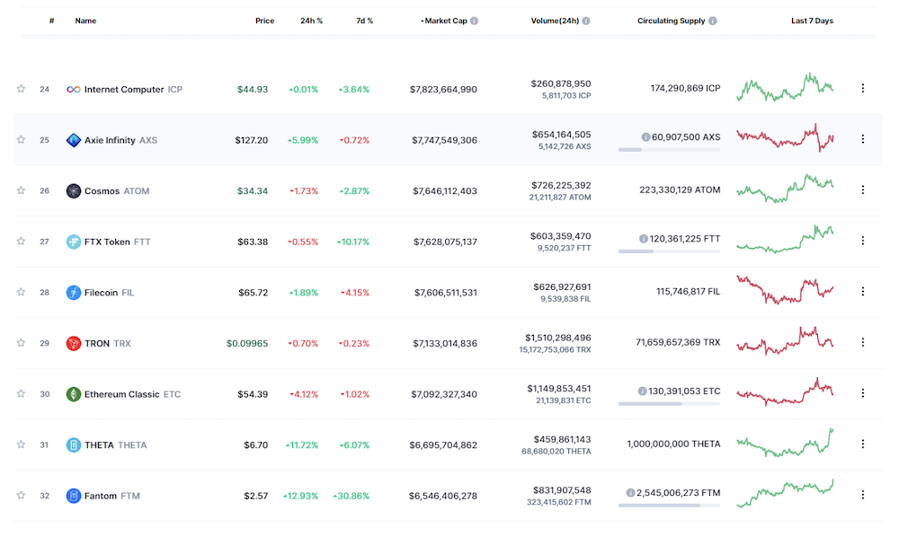Open more actions for Filecoin
899x537 pixels.
pyautogui.click(x=863, y=292)
